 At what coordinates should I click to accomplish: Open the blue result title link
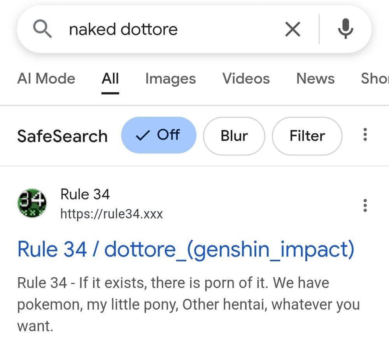[x=186, y=249]
